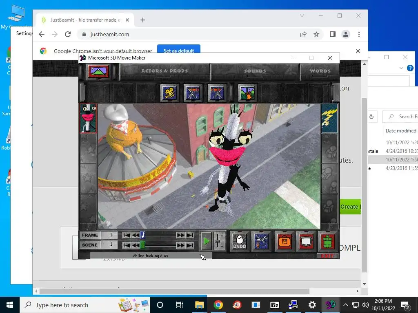
Task: Sort by Date modified column
Action: (x=401, y=131)
